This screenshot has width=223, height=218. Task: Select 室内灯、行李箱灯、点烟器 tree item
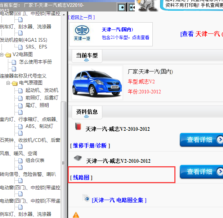coord(29,119)
